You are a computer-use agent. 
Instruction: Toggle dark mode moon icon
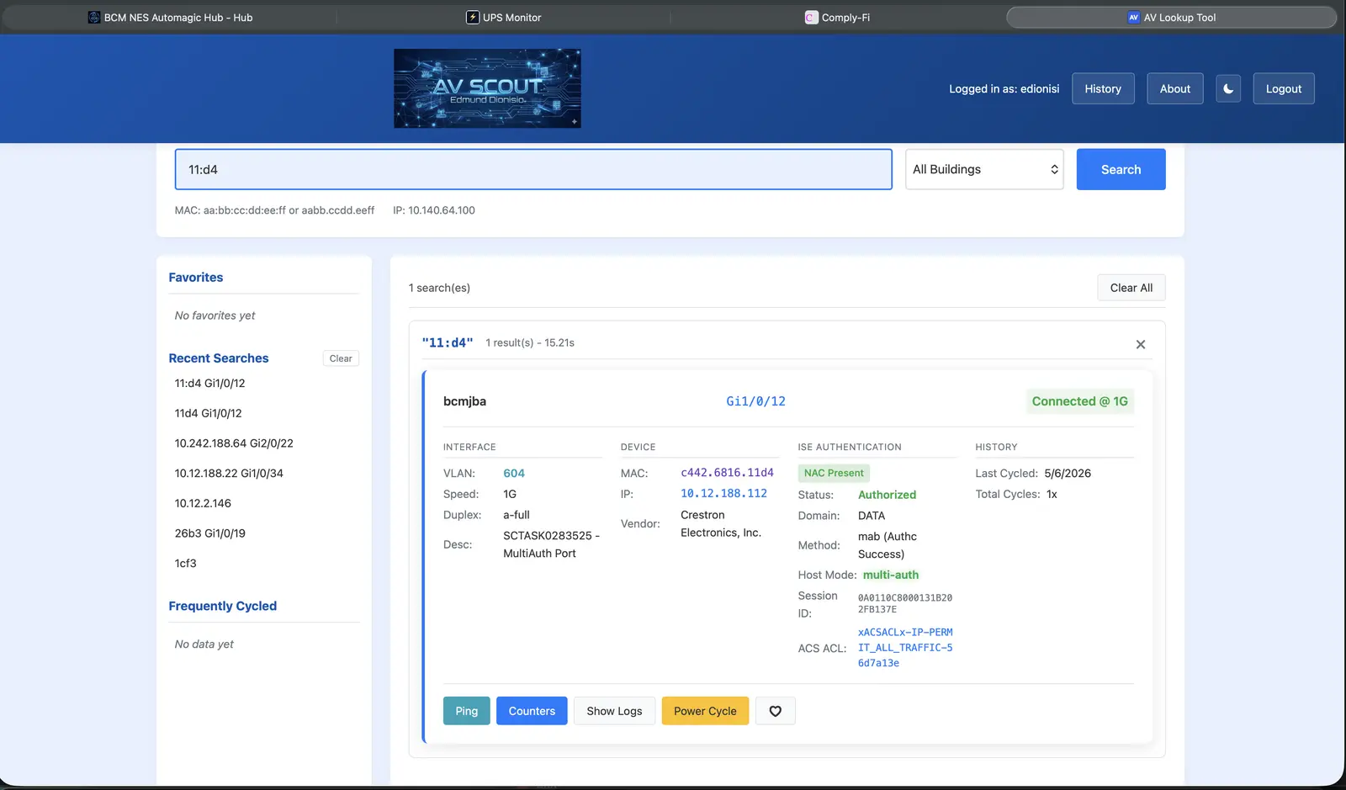point(1228,88)
